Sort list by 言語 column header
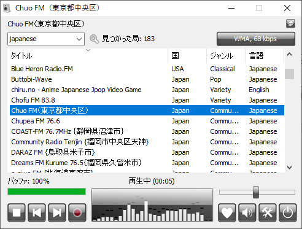The height and width of the screenshot is (229, 302). (x=265, y=56)
